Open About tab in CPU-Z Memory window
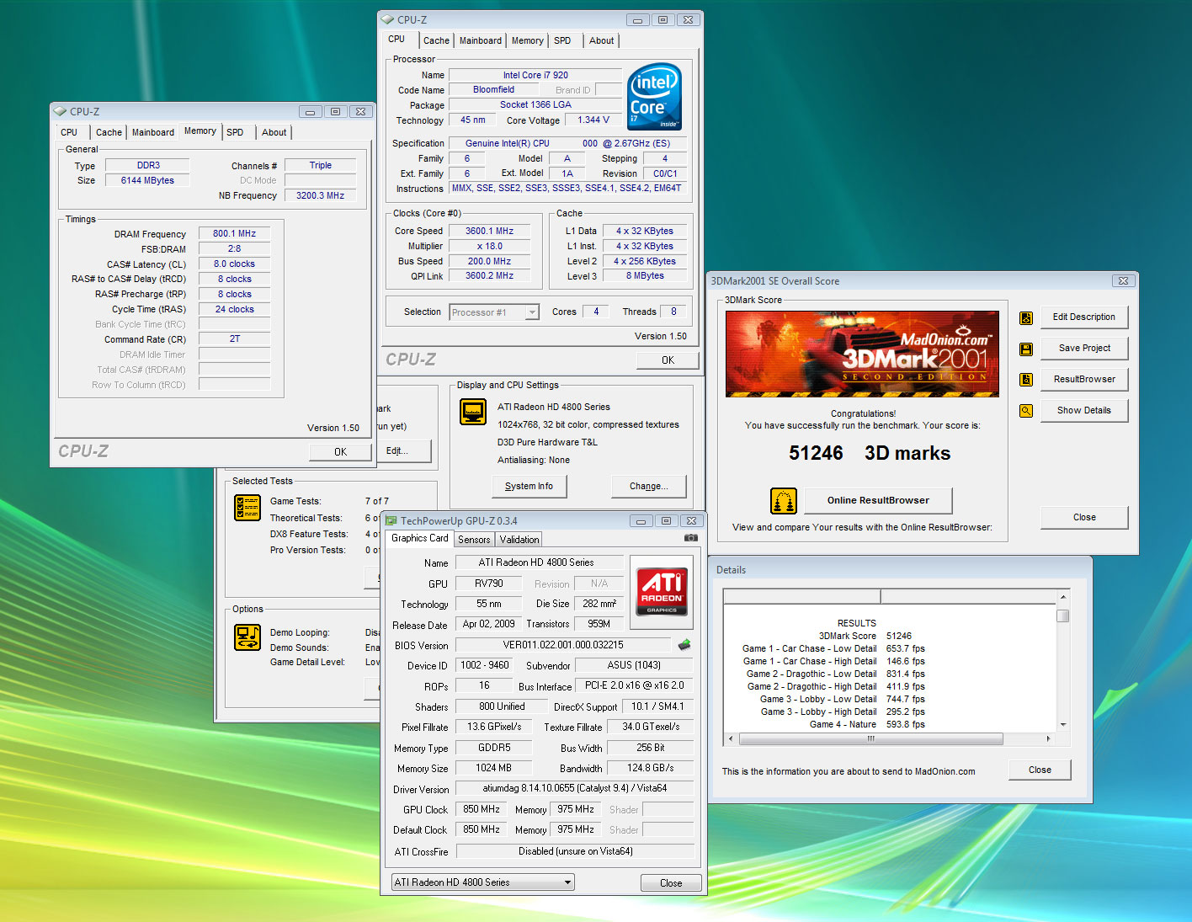Image resolution: width=1192 pixels, height=922 pixels. pos(274,132)
